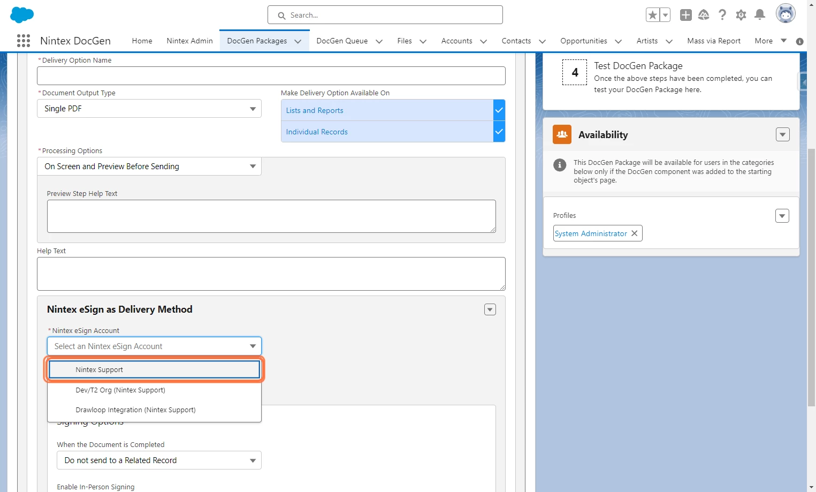The width and height of the screenshot is (816, 492).
Task: Open the DocGen Packages tab
Action: [x=257, y=41]
